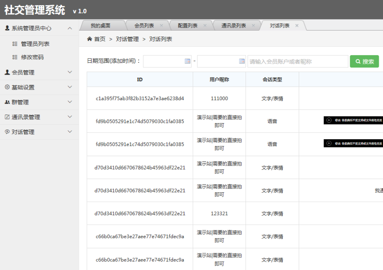Image resolution: width=383 pixels, height=270 pixels.
Task: Expand the 基础设置 menu
Action: tap(70, 87)
